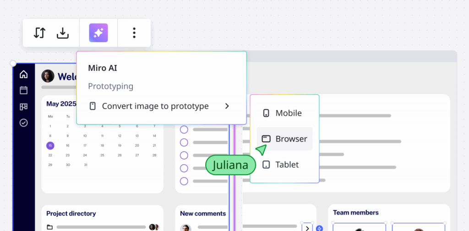Select highlighted date 15 in May calendar
This screenshot has width=469, height=231.
[x=50, y=145]
